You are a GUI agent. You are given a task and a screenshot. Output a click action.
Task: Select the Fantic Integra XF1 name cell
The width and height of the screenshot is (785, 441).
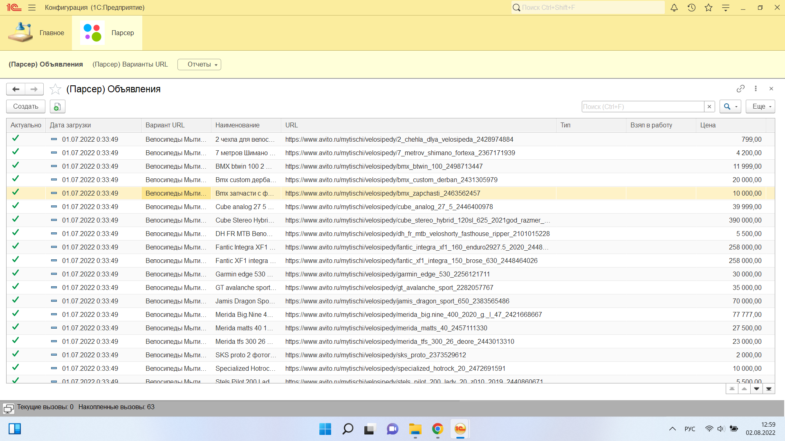[246, 247]
